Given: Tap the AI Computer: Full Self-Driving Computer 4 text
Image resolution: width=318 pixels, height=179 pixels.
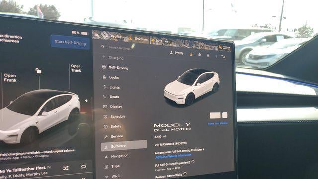Looking at the screenshot, I should [x=179, y=151].
